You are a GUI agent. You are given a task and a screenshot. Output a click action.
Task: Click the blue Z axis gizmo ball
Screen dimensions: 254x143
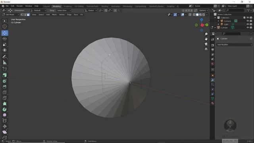pyautogui.click(x=202, y=20)
